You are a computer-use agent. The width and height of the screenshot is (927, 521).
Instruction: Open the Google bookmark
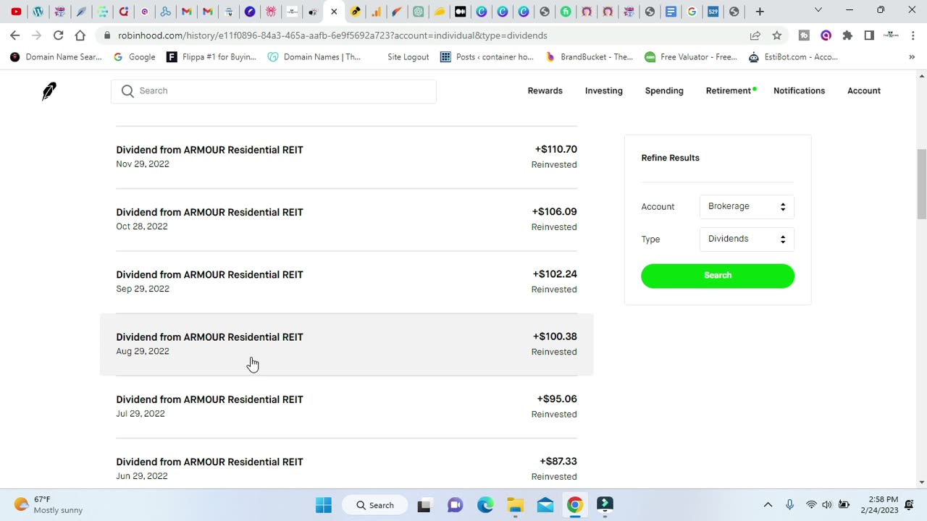(134, 57)
